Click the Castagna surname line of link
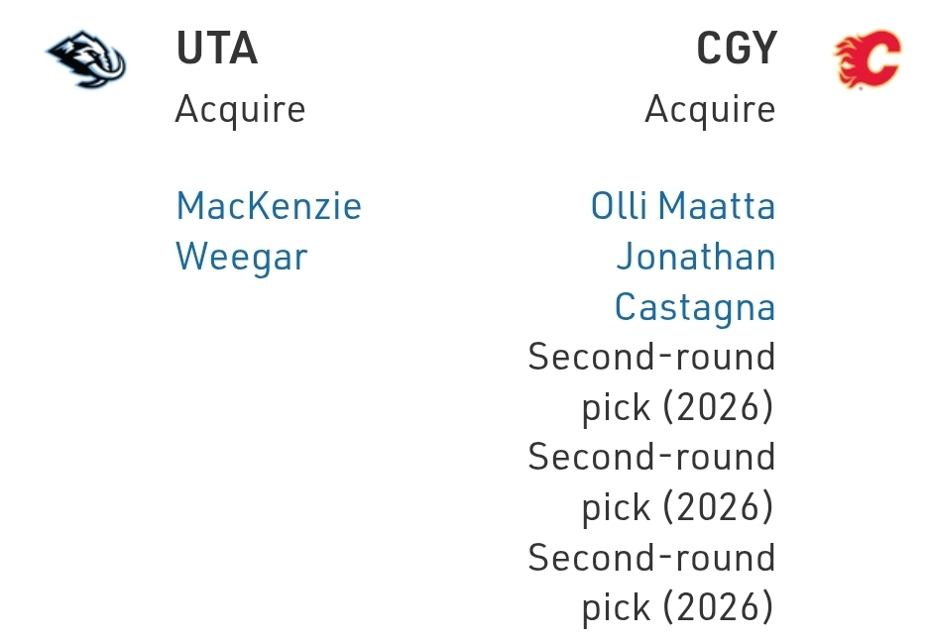This screenshot has width=928, height=640. click(695, 307)
